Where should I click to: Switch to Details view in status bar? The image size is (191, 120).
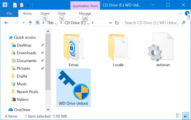point(178,116)
